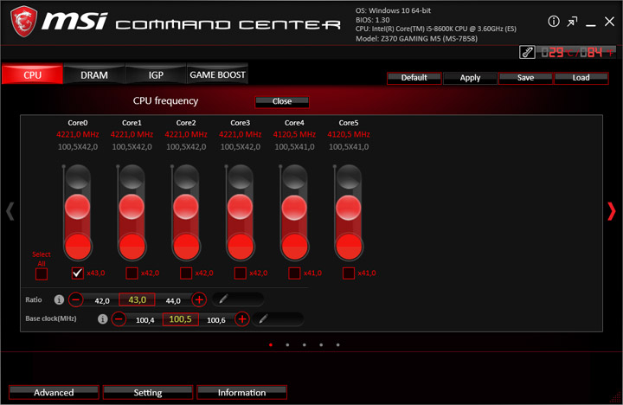Increase Base clock with the plus button
Screen dimensions: 623x405
(242, 318)
